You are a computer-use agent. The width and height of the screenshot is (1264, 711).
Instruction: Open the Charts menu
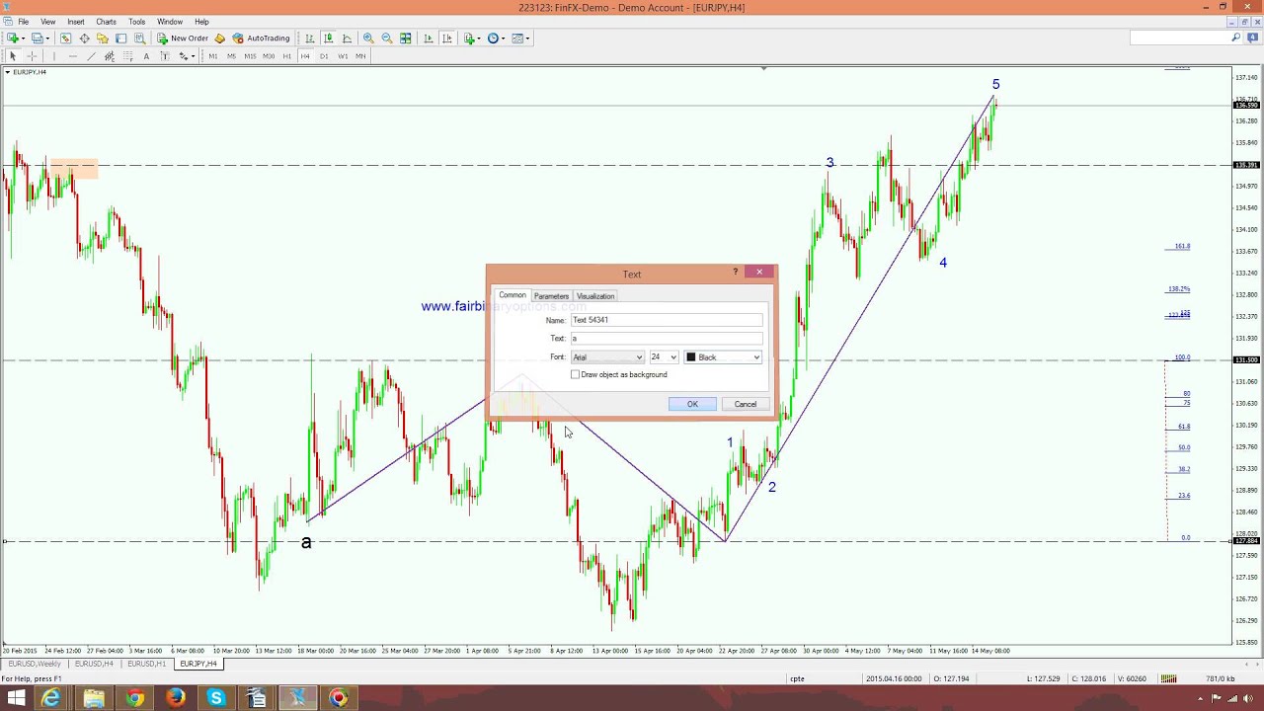click(x=106, y=22)
